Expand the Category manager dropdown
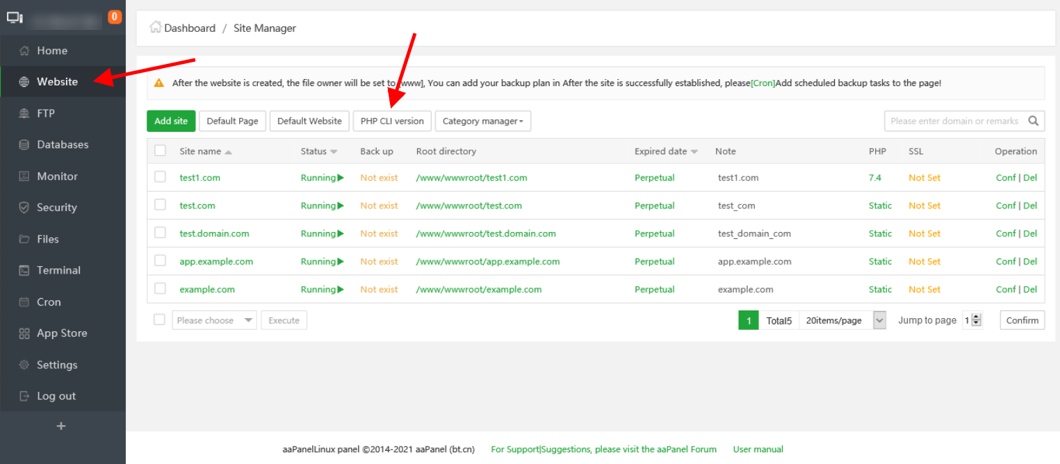1060x464 pixels. tap(483, 121)
